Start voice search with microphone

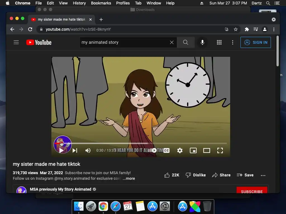202,42
